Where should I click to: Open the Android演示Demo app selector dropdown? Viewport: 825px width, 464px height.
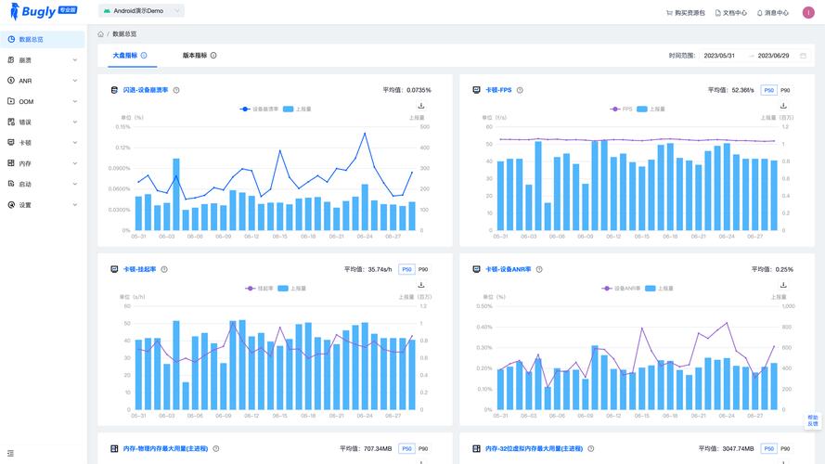pyautogui.click(x=141, y=10)
